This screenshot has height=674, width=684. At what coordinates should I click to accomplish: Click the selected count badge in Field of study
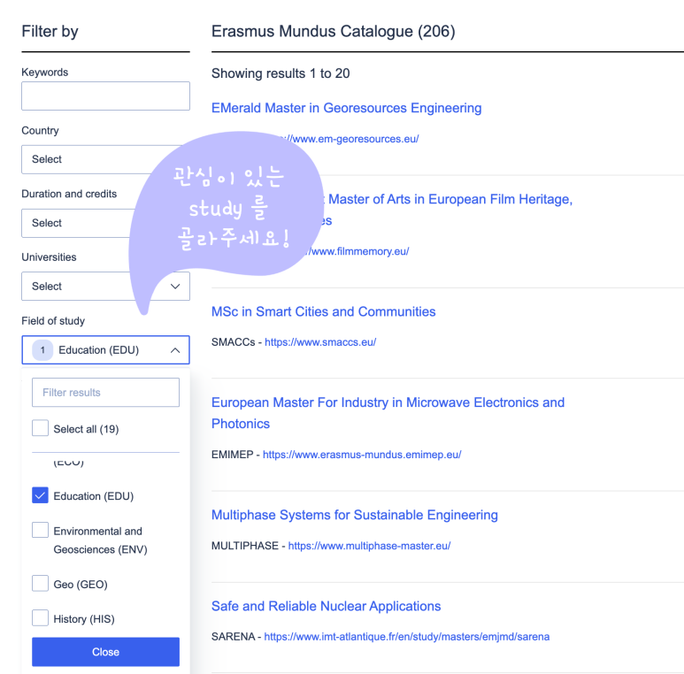(42, 350)
